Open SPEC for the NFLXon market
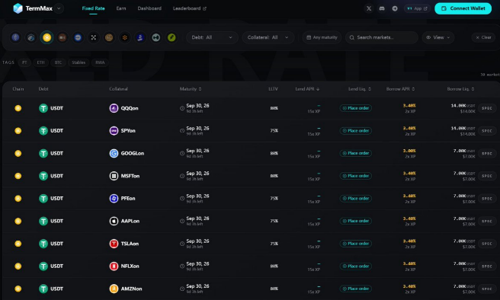 (x=487, y=266)
